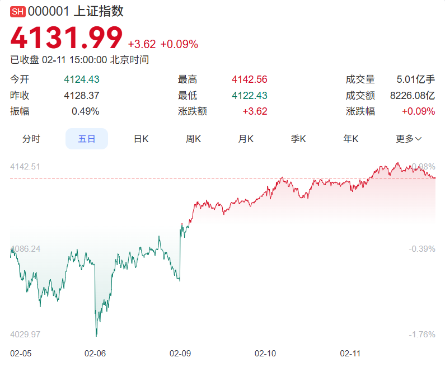
Task: Switch to the 分时 chart tab
Action: coord(31,139)
